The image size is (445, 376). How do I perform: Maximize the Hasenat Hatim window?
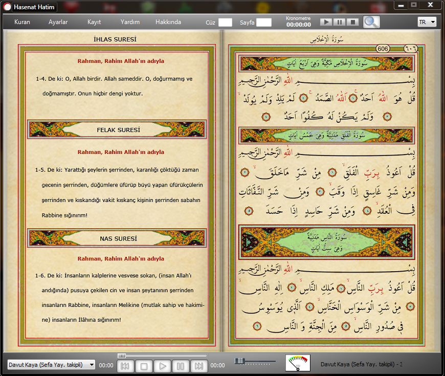point(414,5)
